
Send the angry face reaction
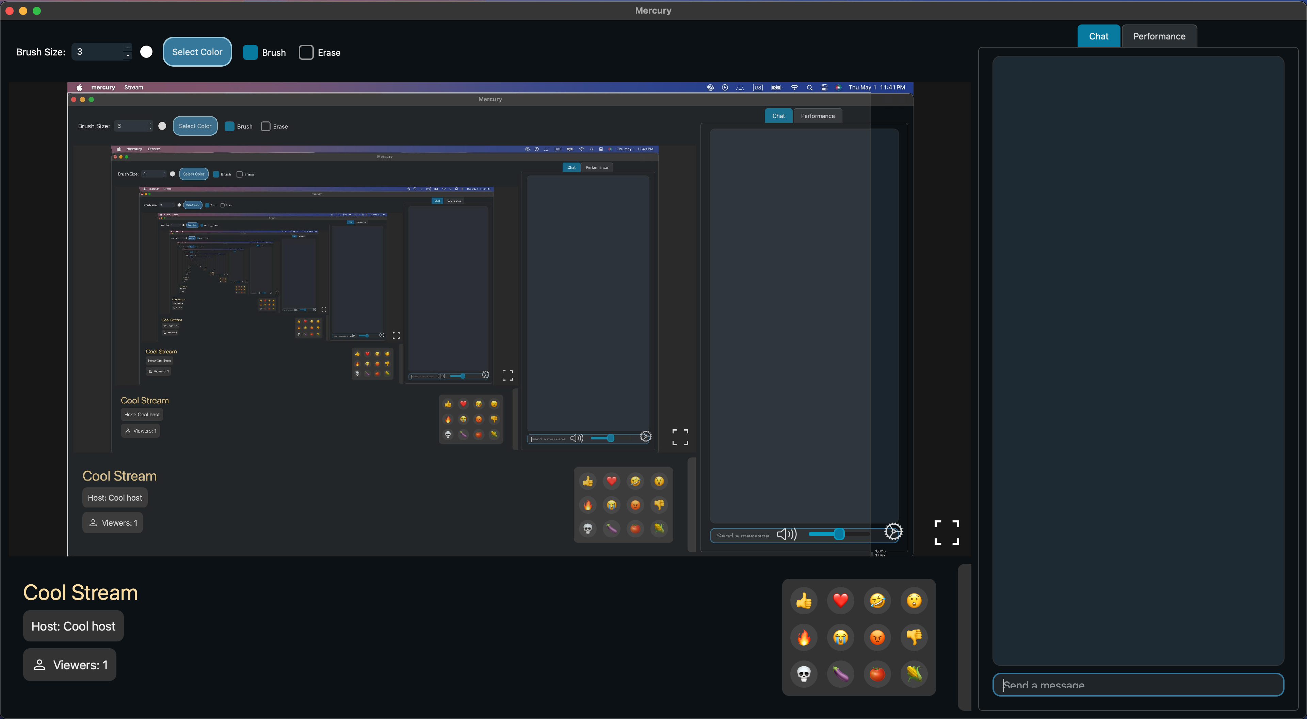(877, 637)
